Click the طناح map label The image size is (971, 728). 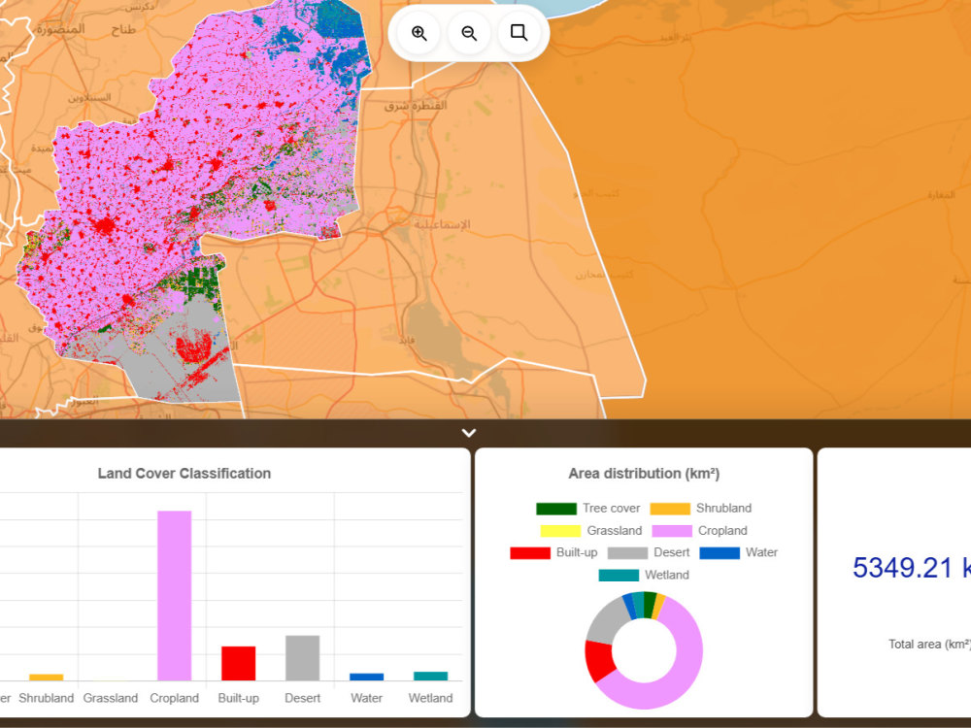pyautogui.click(x=123, y=30)
